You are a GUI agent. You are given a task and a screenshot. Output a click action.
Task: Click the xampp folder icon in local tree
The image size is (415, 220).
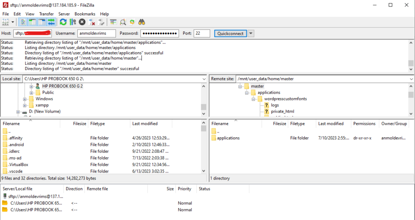tap(32, 105)
